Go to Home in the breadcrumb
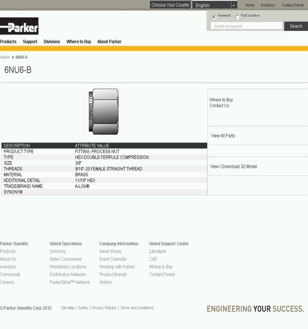 pos(5,57)
